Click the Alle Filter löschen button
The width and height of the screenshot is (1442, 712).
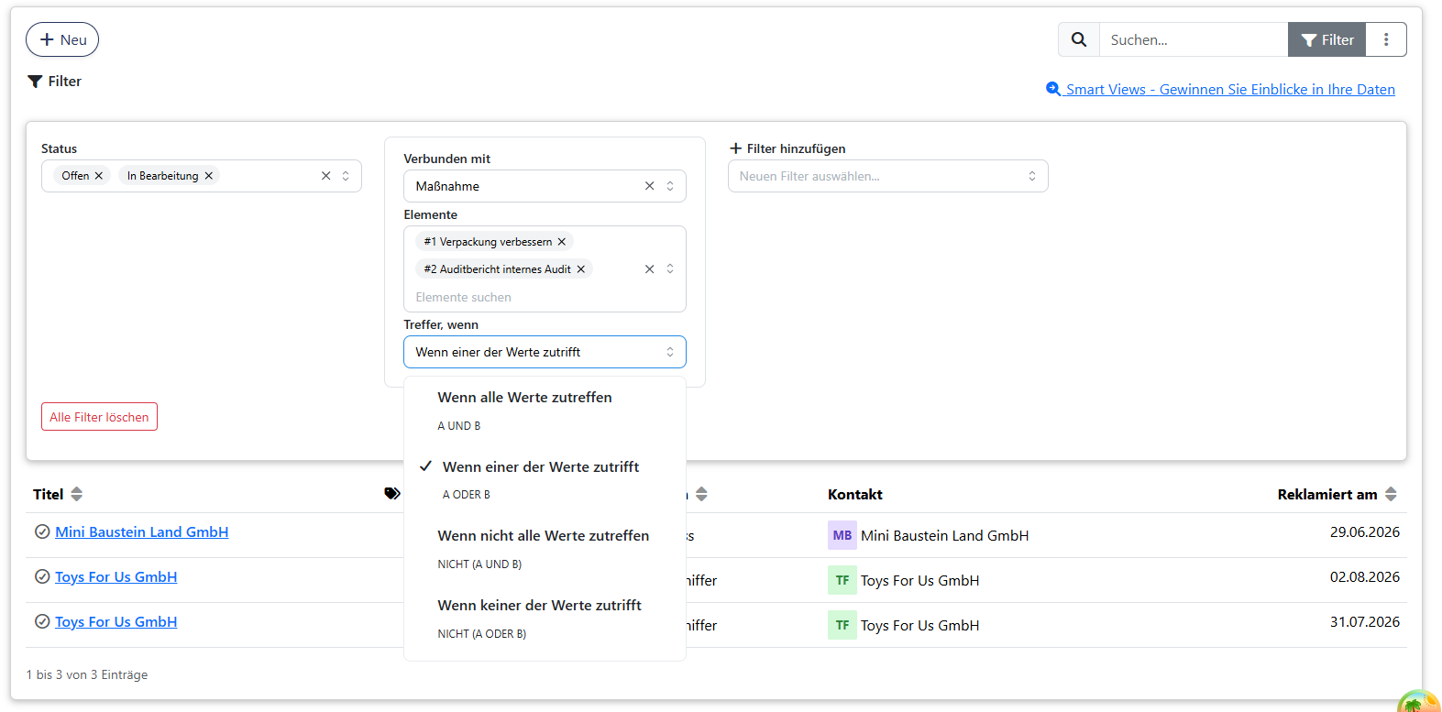pos(99,417)
